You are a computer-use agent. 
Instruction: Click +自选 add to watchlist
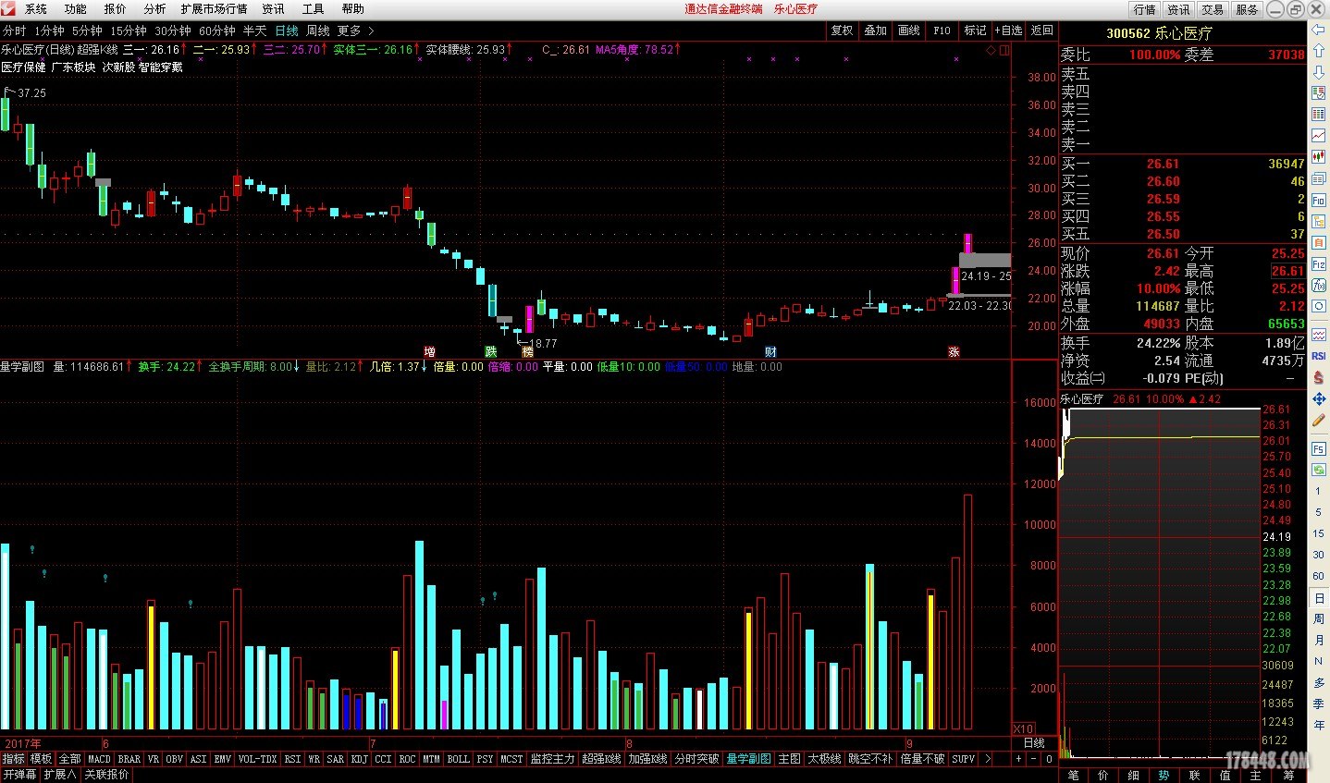[x=1008, y=31]
